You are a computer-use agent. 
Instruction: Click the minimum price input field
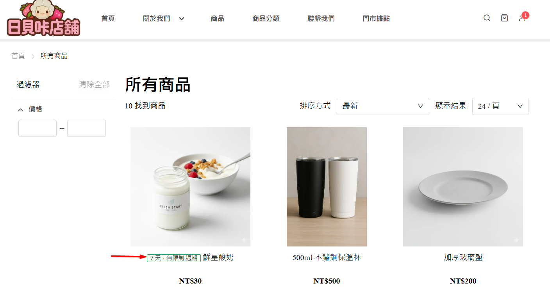[37, 128]
